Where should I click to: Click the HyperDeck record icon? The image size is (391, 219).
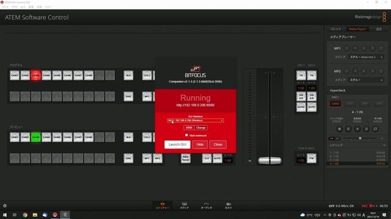(339, 129)
